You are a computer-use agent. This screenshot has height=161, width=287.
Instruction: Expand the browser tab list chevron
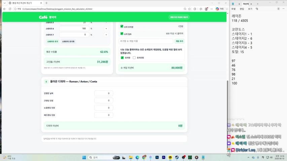pyautogui.click(x=5, y=3)
